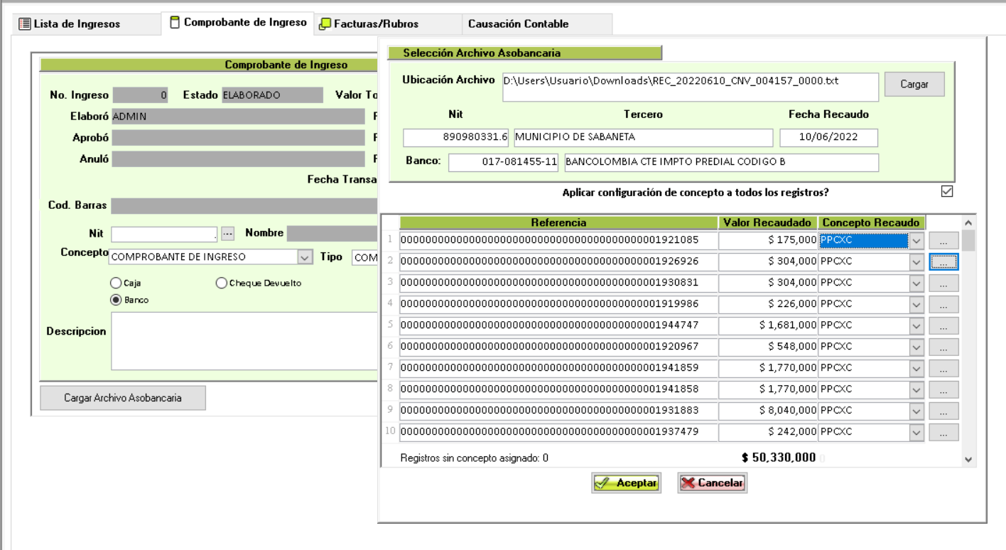
Task: Select Cheque Devuelto radio option
Action: [220, 284]
